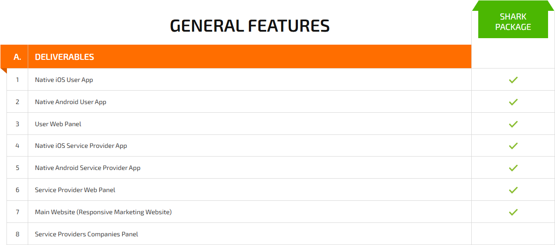Click checkmark for Native Android Service Provider App

(513, 168)
